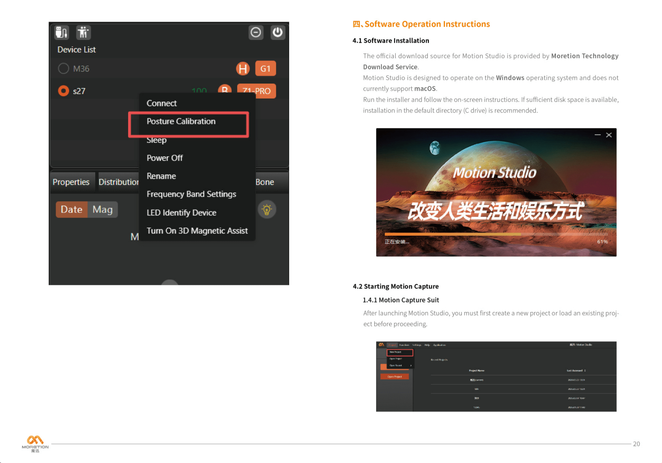Choose New Project from the Project dropdown
This screenshot has height=463, width=662.
(x=400, y=352)
